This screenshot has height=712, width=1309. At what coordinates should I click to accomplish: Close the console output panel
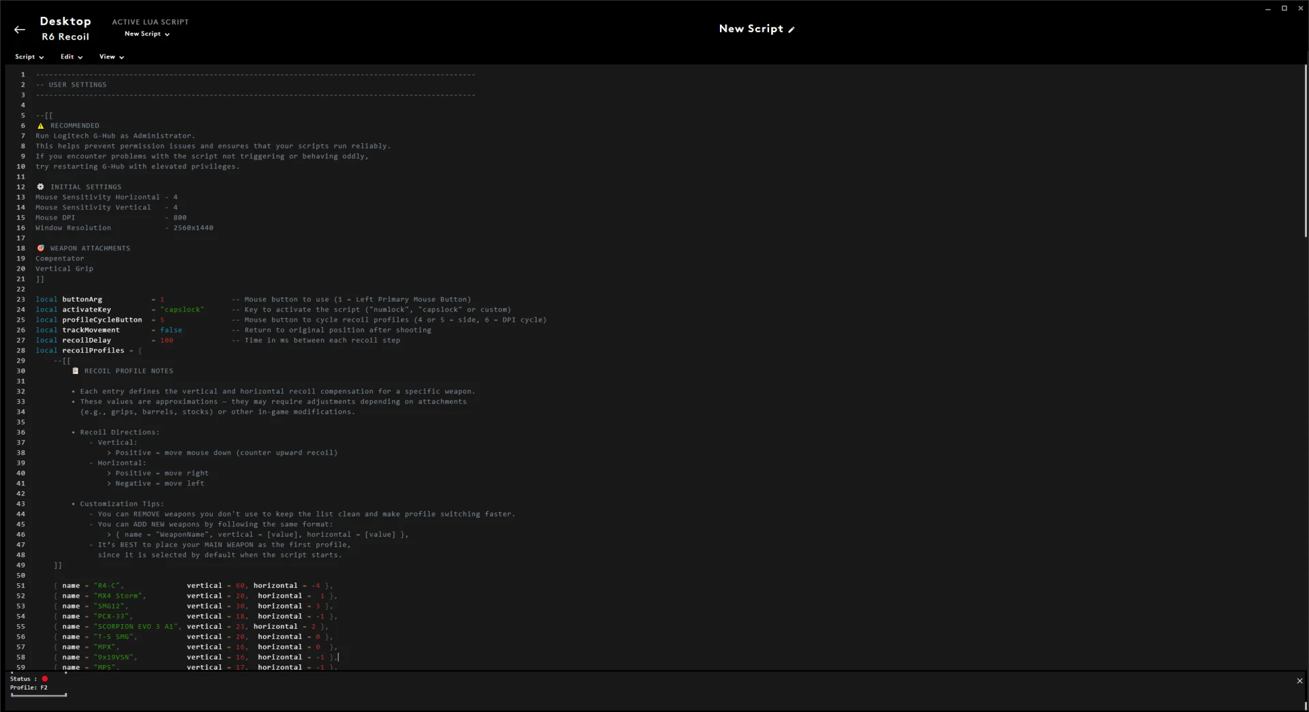coord(1299,681)
